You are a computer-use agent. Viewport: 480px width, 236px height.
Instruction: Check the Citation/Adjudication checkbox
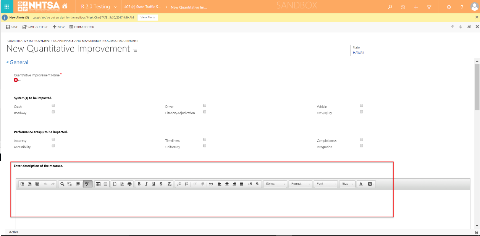coord(205,112)
